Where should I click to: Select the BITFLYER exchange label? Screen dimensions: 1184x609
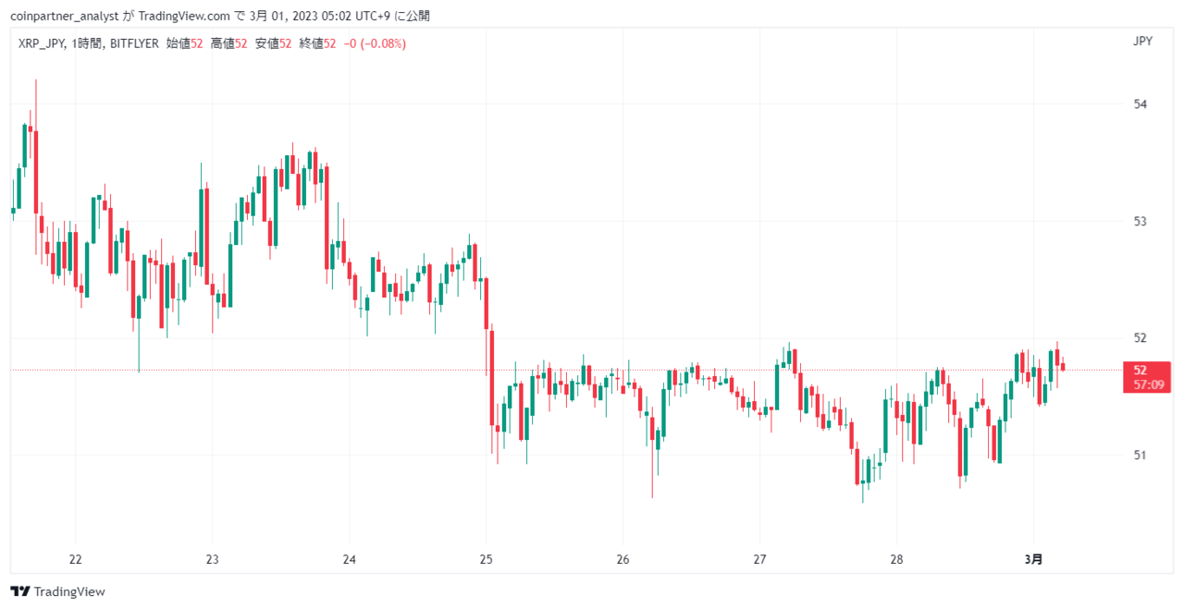(x=134, y=43)
